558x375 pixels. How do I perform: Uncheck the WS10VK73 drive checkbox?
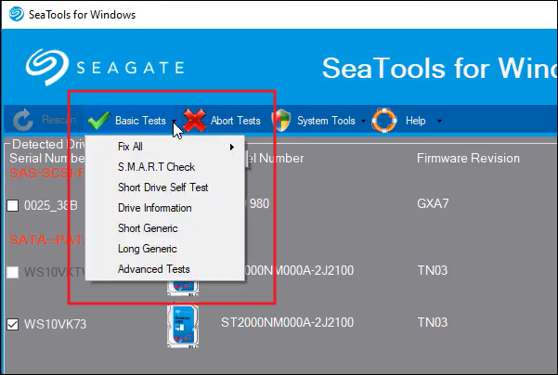point(13,324)
